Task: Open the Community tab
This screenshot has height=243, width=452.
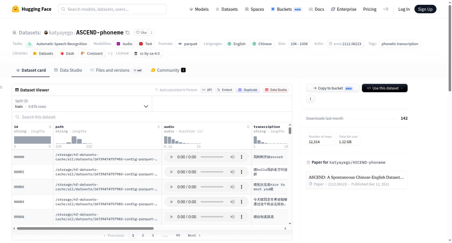Action: (x=168, y=70)
